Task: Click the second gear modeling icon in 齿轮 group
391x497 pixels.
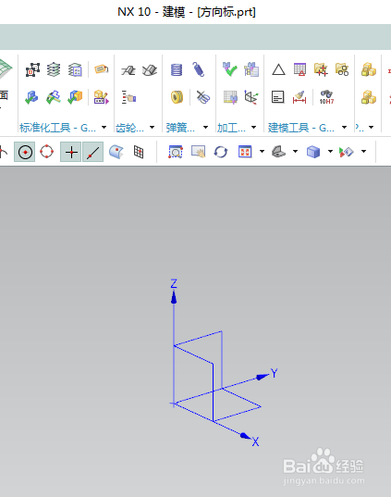Action: pyautogui.click(x=150, y=69)
